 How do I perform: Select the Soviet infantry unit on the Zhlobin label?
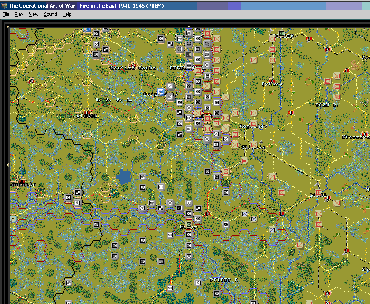click(x=254, y=144)
